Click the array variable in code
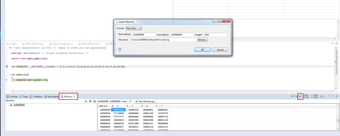The image size is (340, 136). [19, 66]
